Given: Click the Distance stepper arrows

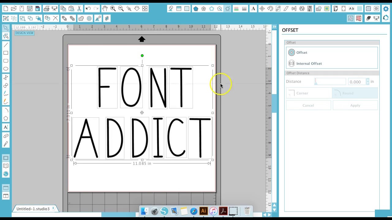Looking at the screenshot, I should (368, 82).
